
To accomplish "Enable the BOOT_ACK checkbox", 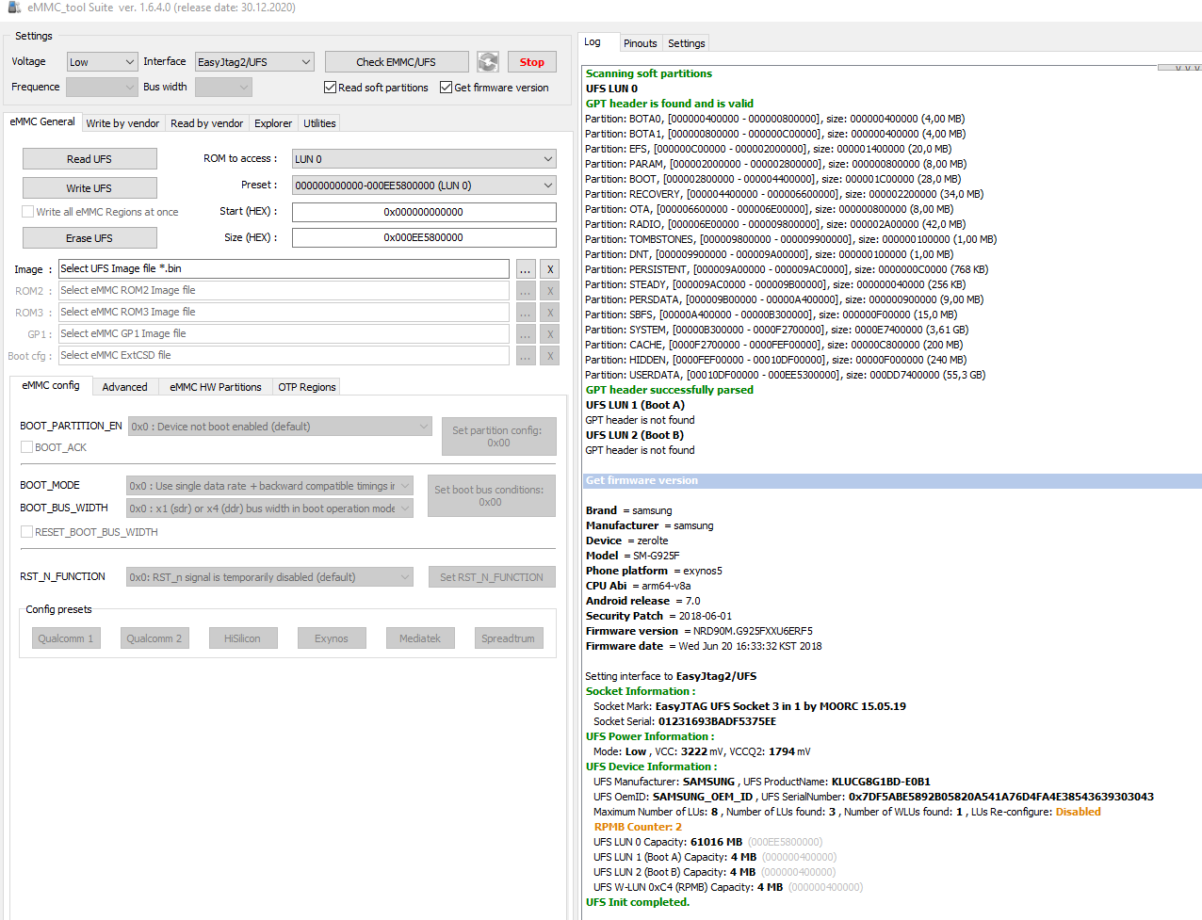I will click(x=27, y=447).
